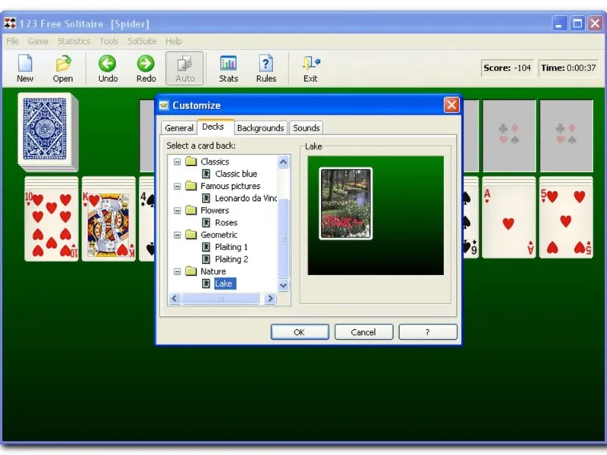607x455 pixels.
Task: Select Classic blue card back
Action: [x=236, y=174]
